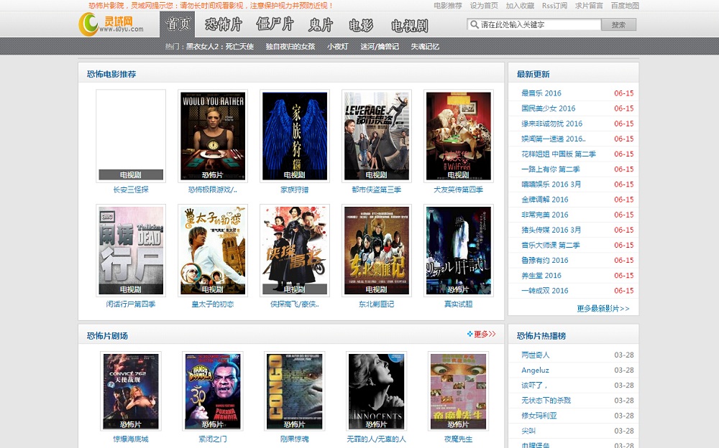Open the 皇太子的初恋 poster
Image resolution: width=719 pixels, height=448 pixels.
tap(213, 250)
